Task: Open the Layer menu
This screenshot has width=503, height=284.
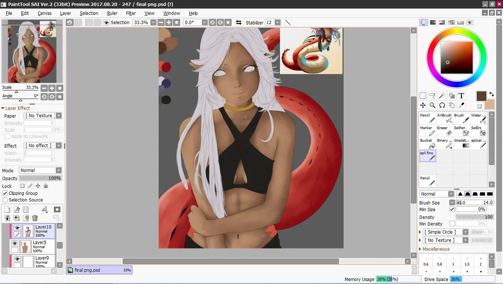Action: [66, 13]
